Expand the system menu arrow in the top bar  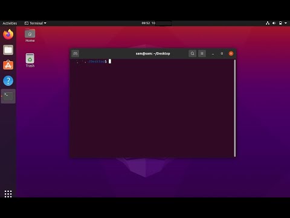click(286, 23)
